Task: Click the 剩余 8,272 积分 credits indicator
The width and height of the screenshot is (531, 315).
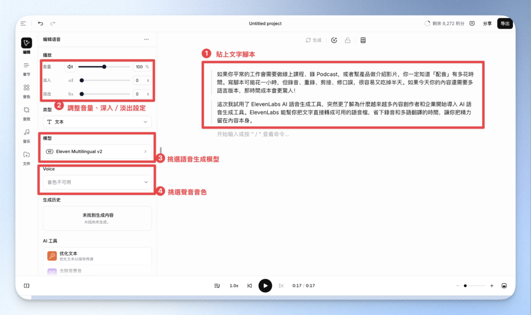Action: [x=444, y=23]
